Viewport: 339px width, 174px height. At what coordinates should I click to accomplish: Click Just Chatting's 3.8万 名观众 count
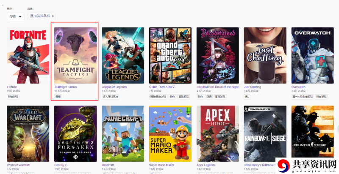(251, 91)
